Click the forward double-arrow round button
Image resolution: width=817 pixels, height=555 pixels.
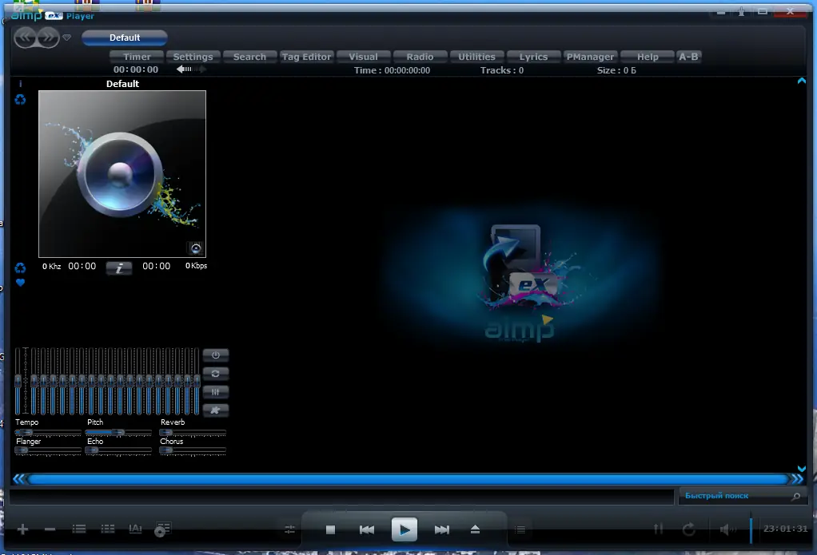point(48,38)
